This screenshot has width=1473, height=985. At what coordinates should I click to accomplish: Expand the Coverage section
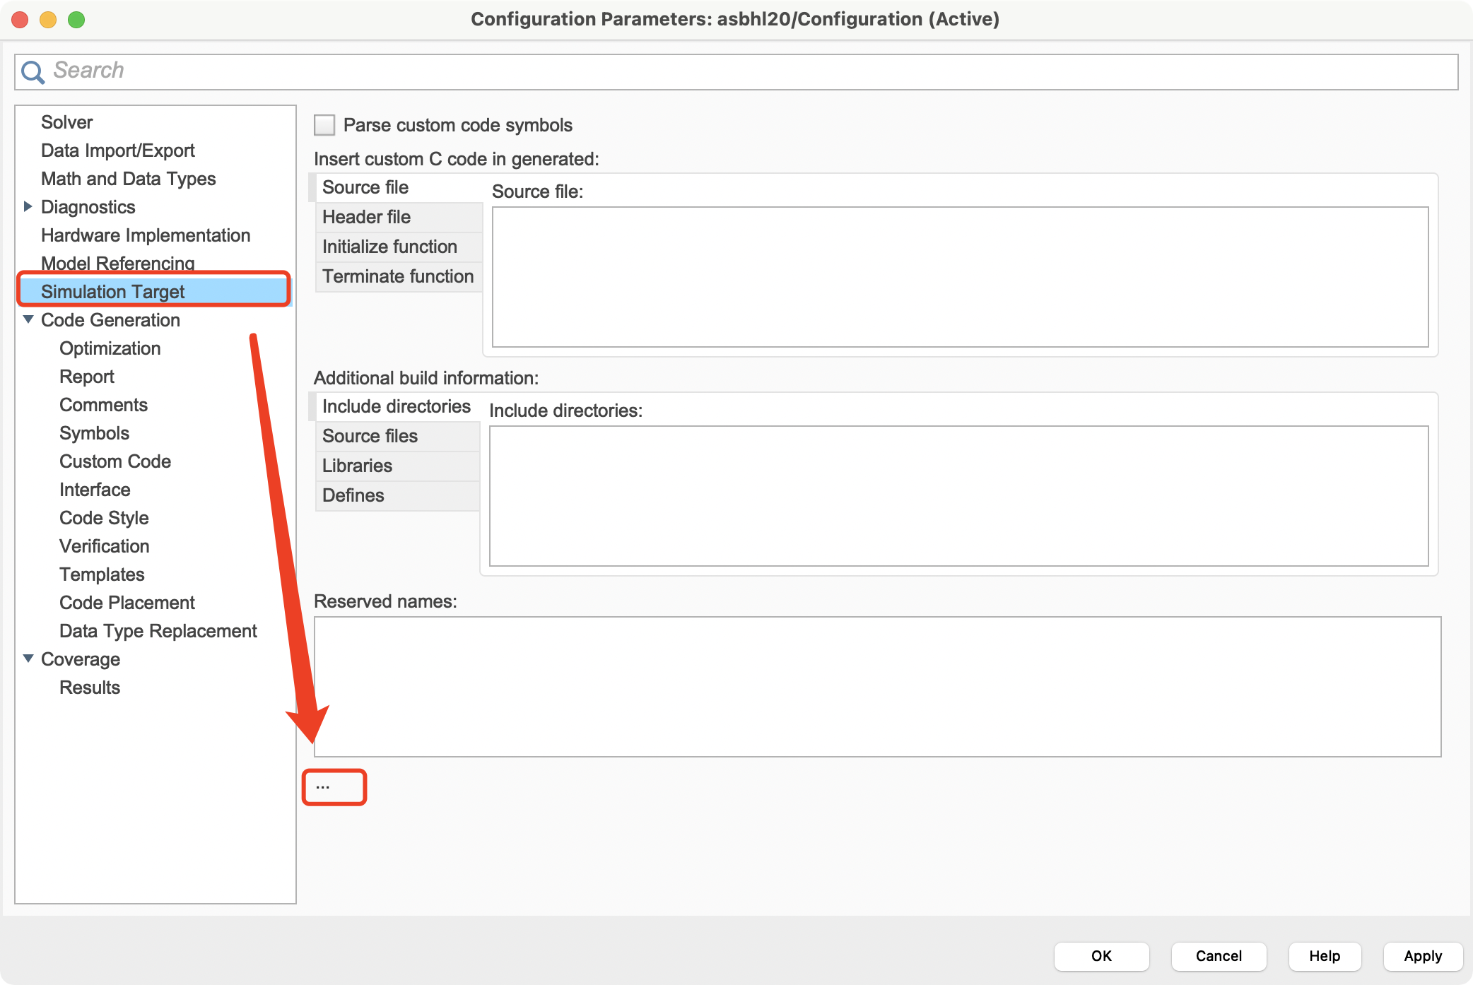(x=30, y=659)
